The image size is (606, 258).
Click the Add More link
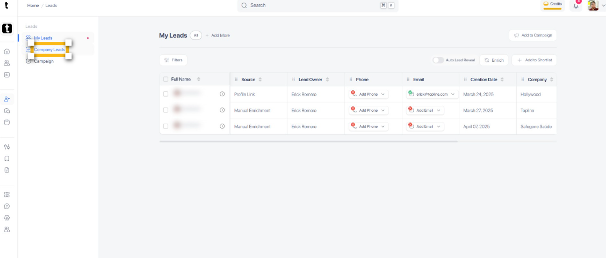coord(218,35)
